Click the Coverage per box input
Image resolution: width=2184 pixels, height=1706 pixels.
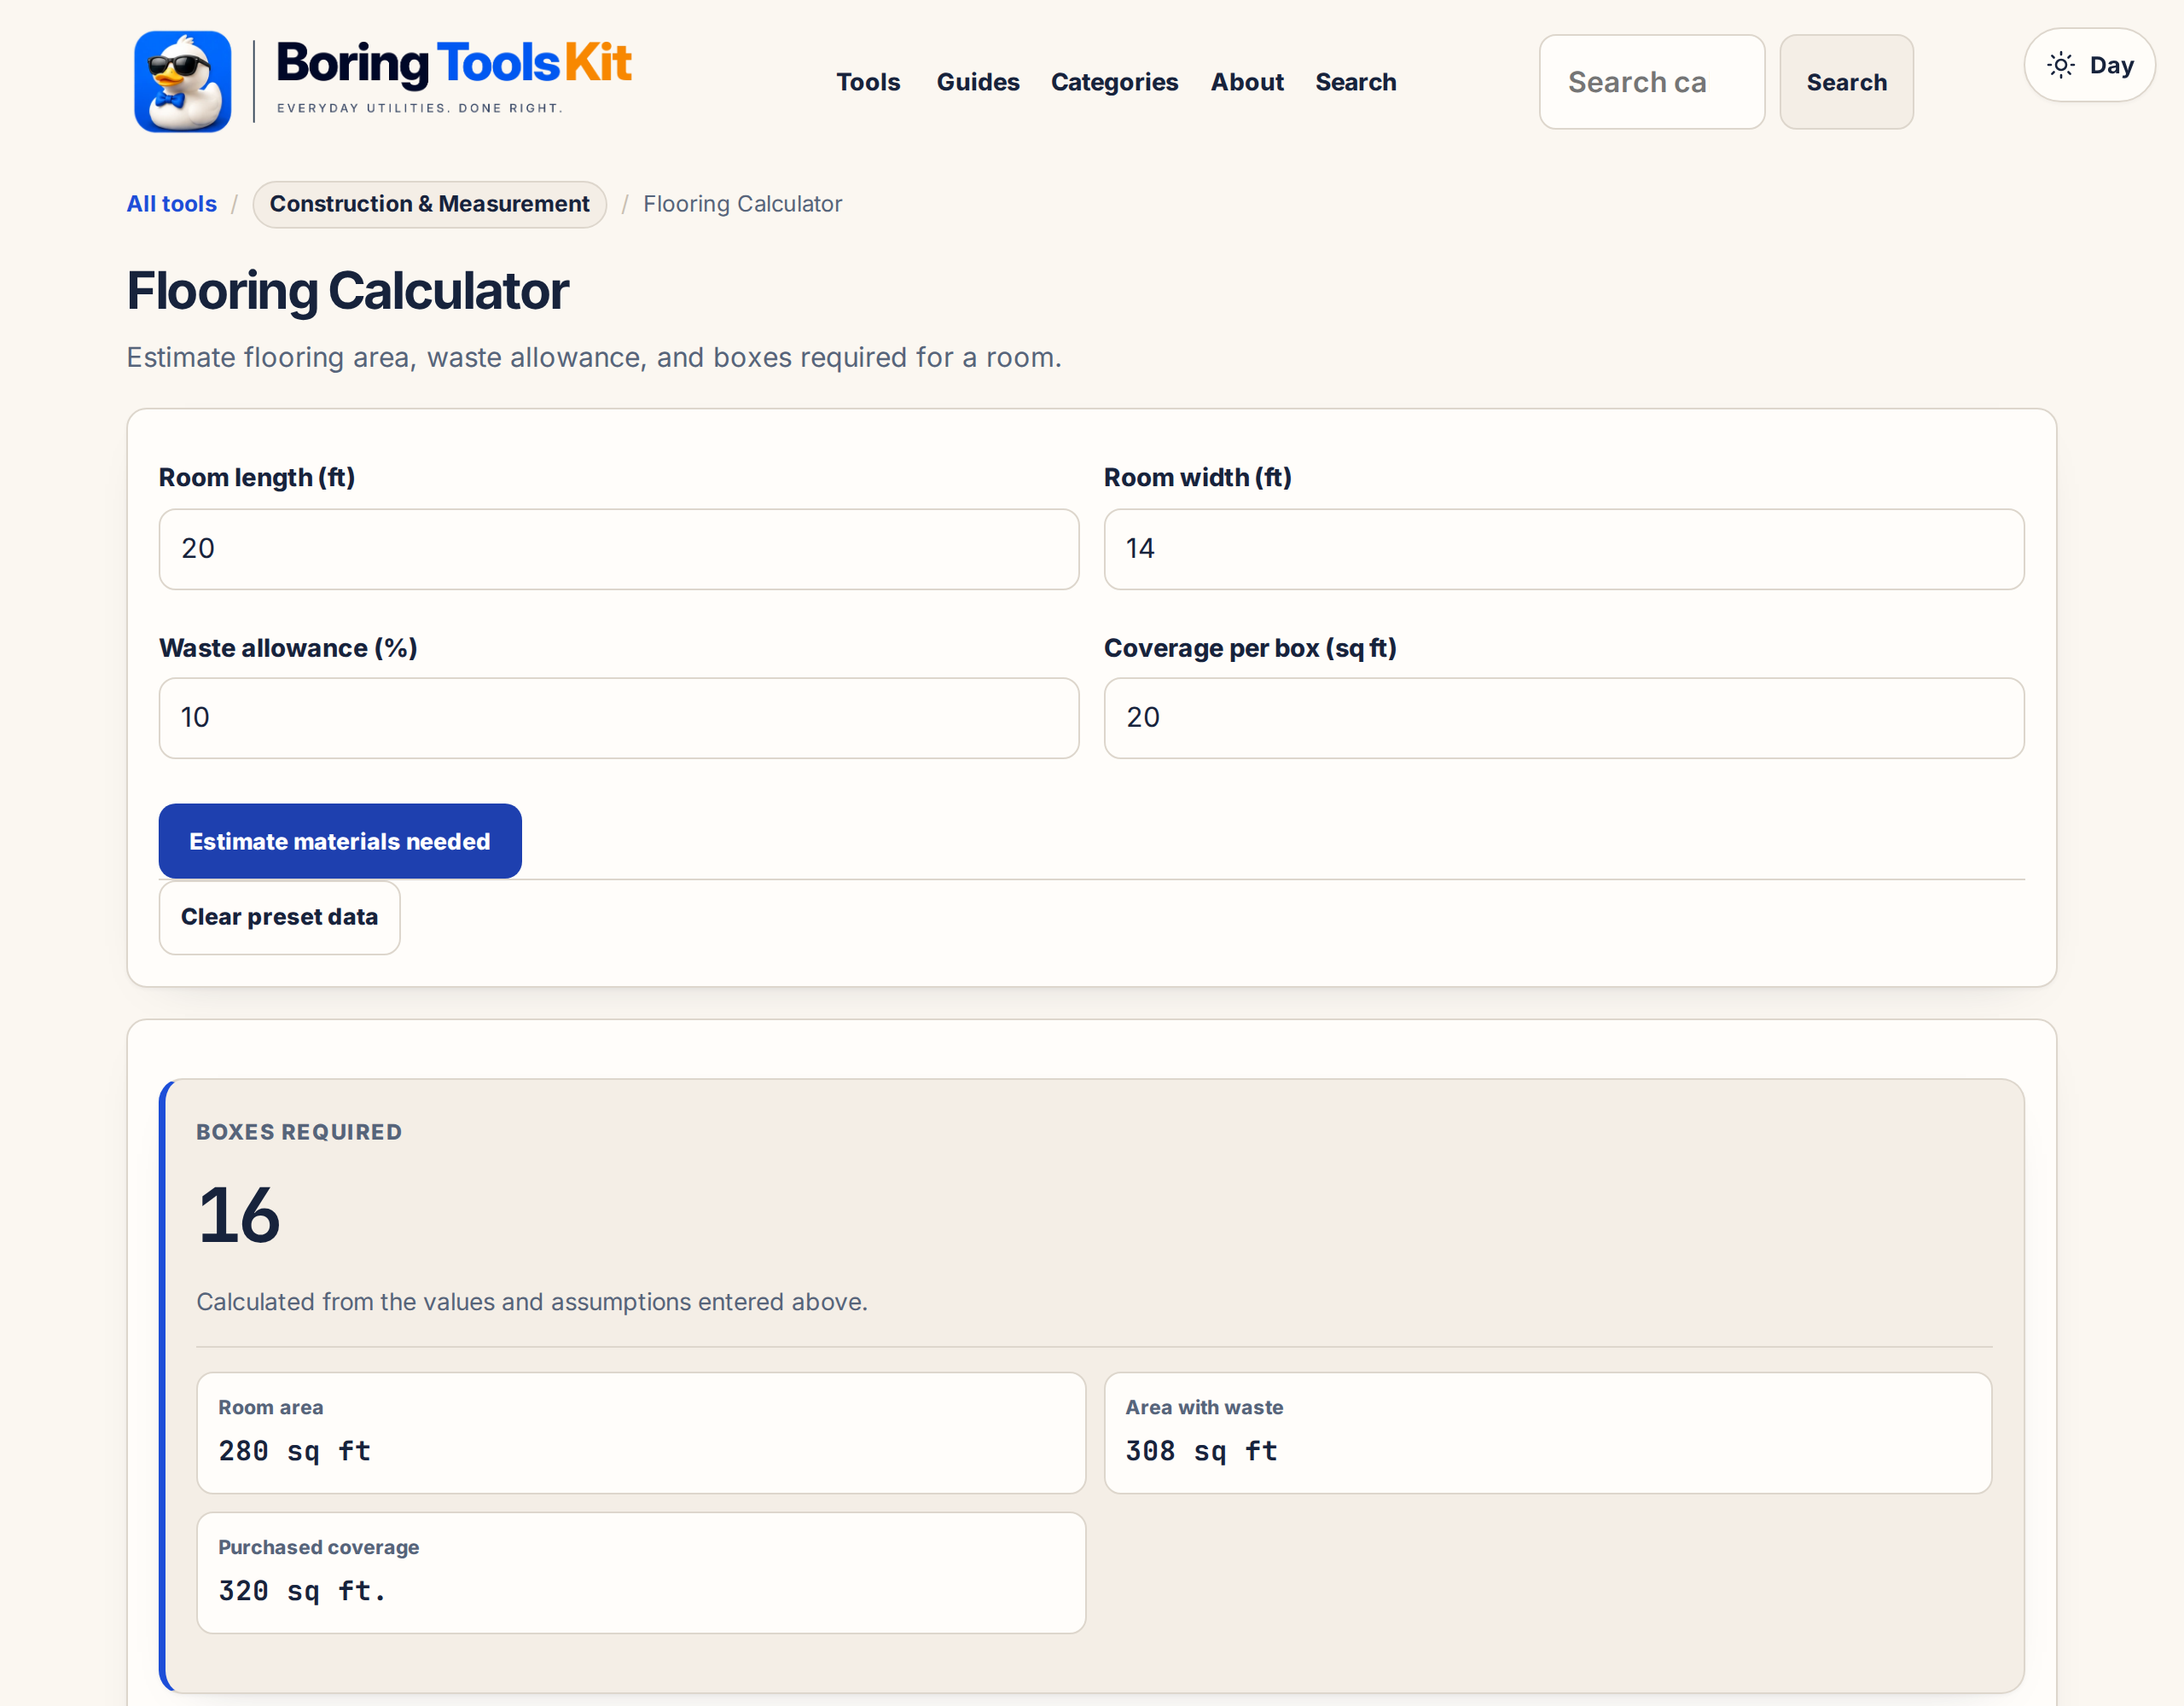click(x=1564, y=718)
